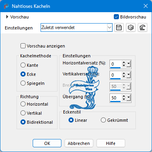Increase the Horizontalversatz value with up arrow
The image size is (152, 152).
(124, 62)
